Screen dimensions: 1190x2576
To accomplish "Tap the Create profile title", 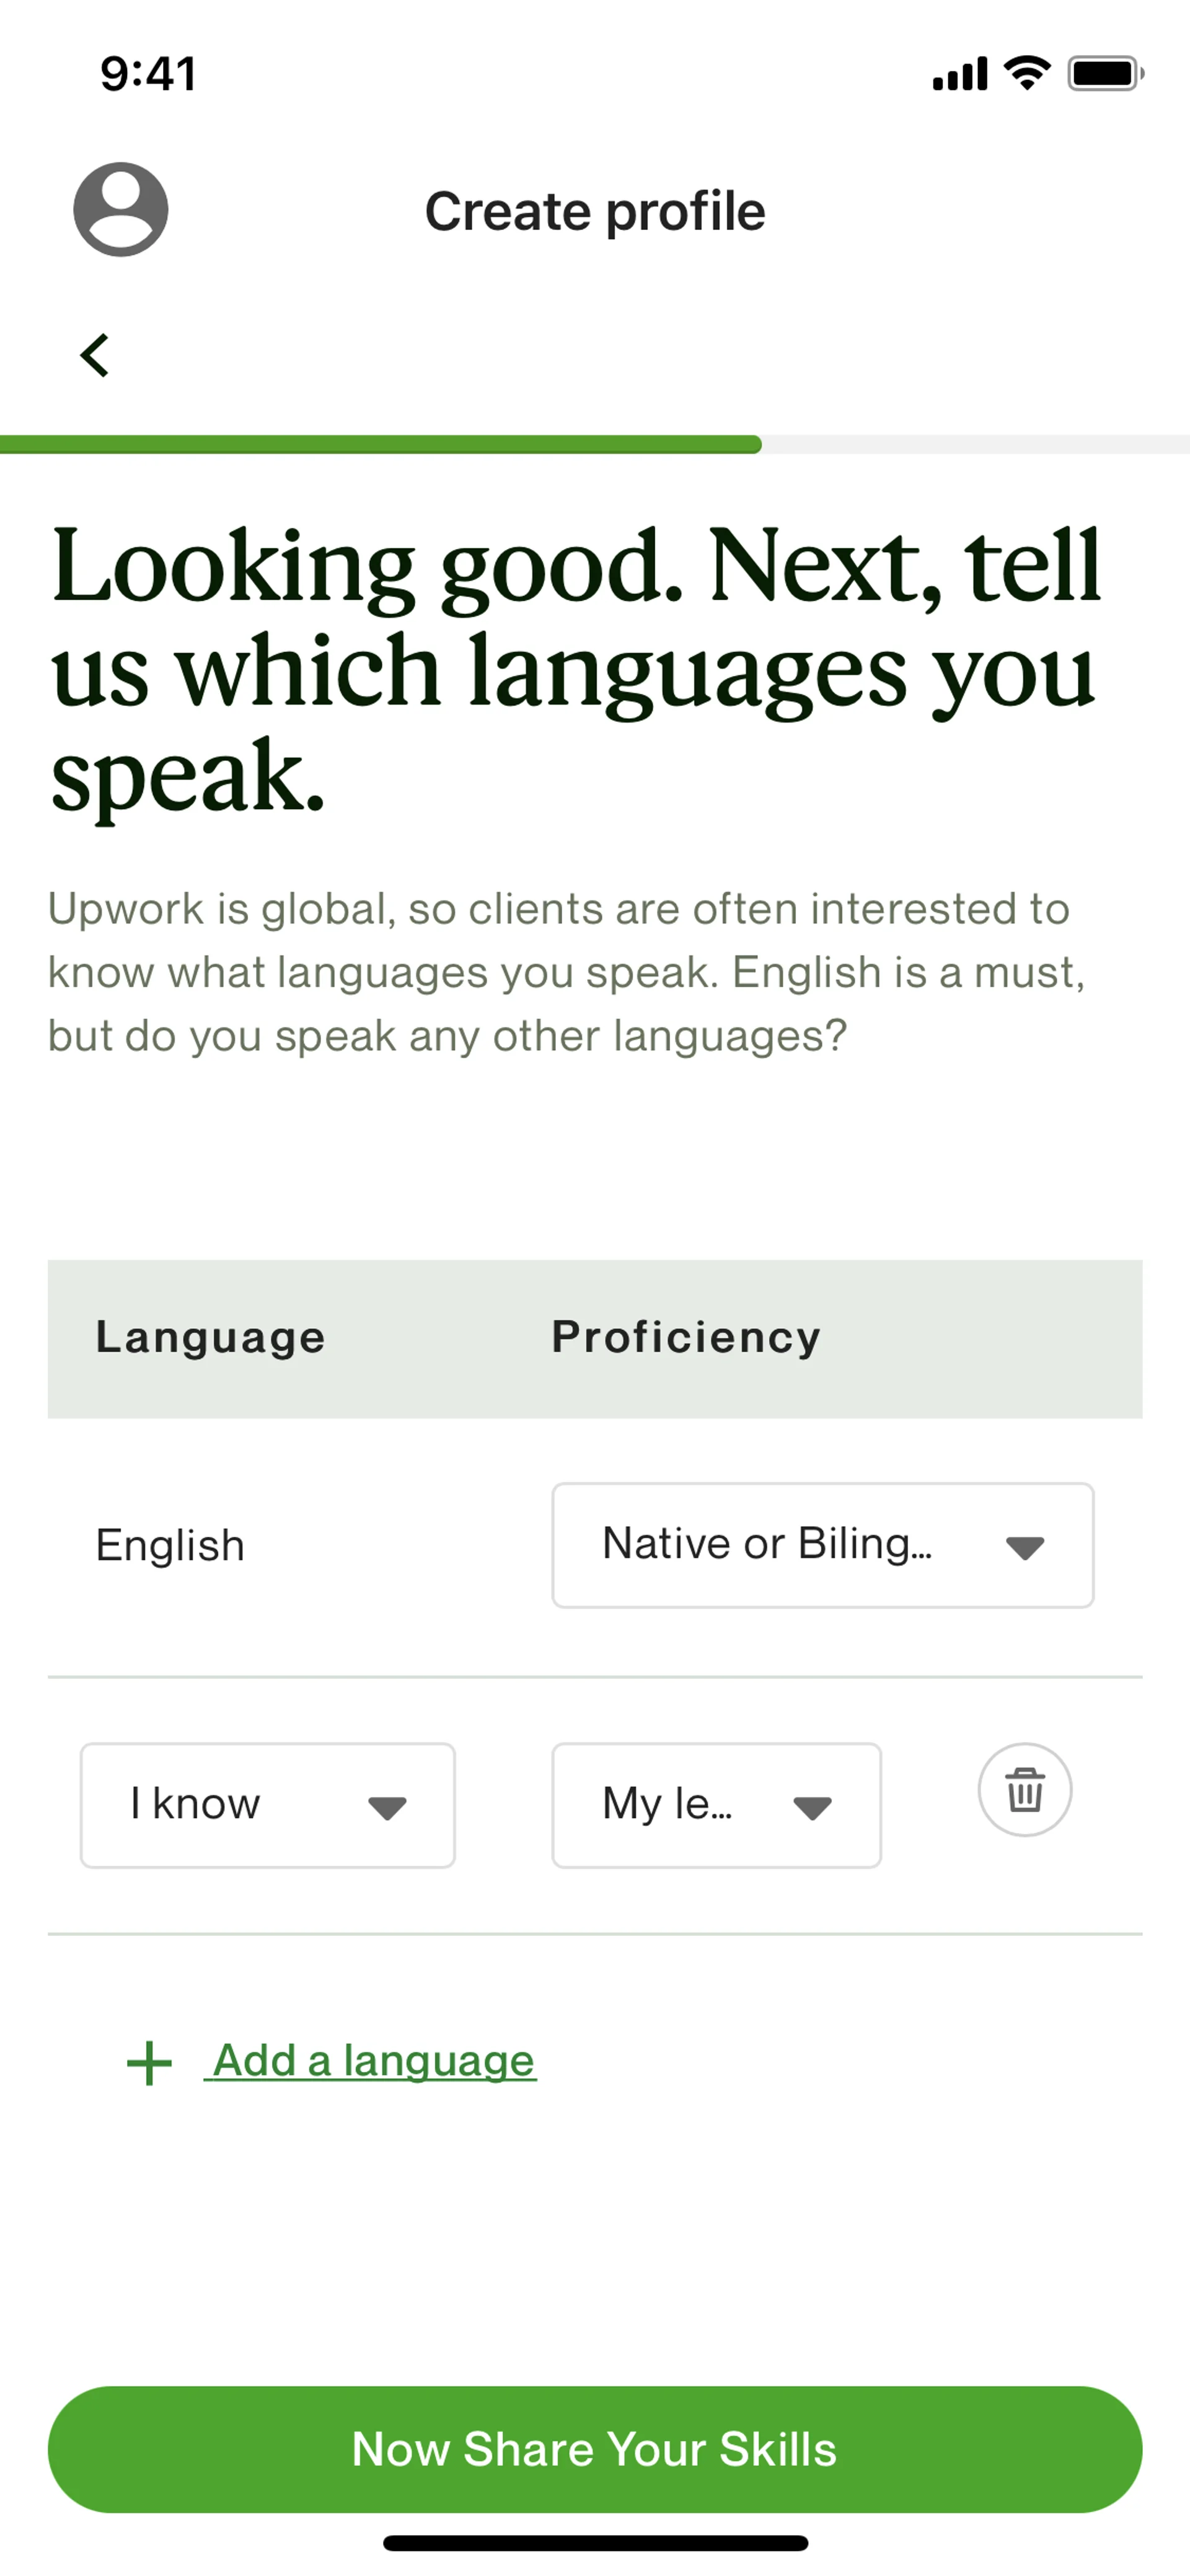I will [x=595, y=211].
